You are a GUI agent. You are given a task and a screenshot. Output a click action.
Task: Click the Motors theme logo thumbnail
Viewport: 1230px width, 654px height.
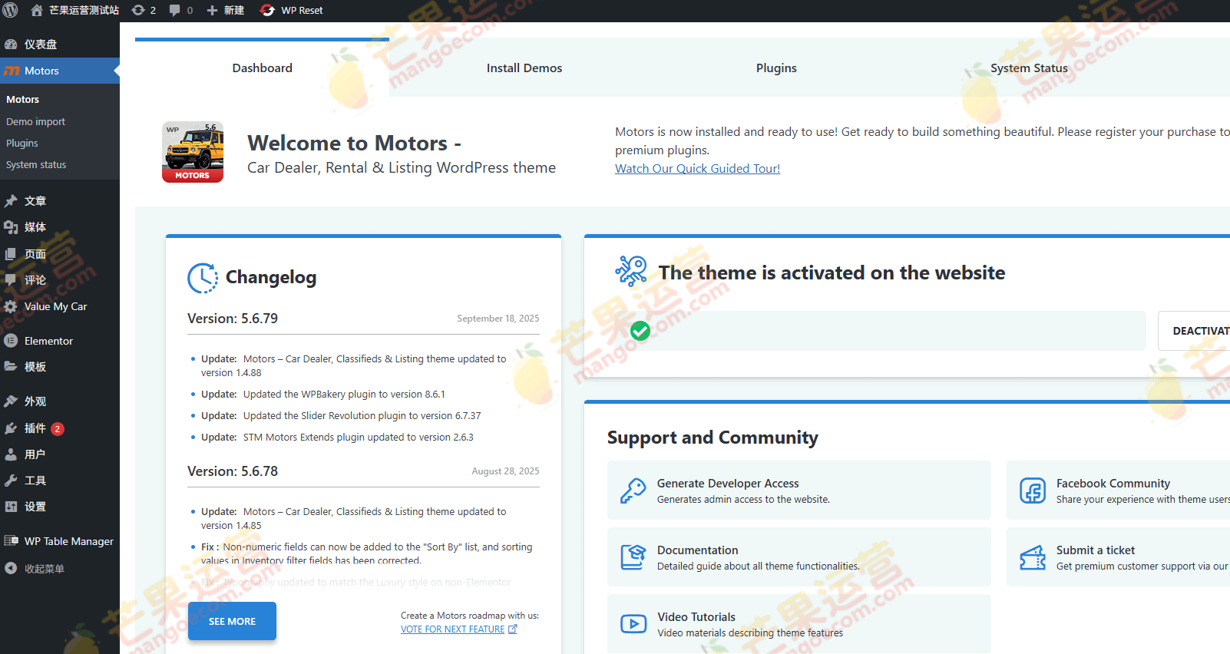coord(193,152)
